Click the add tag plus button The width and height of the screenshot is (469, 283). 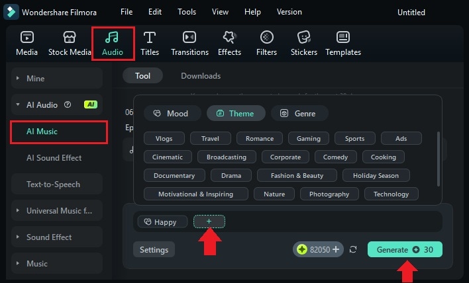[x=209, y=222]
